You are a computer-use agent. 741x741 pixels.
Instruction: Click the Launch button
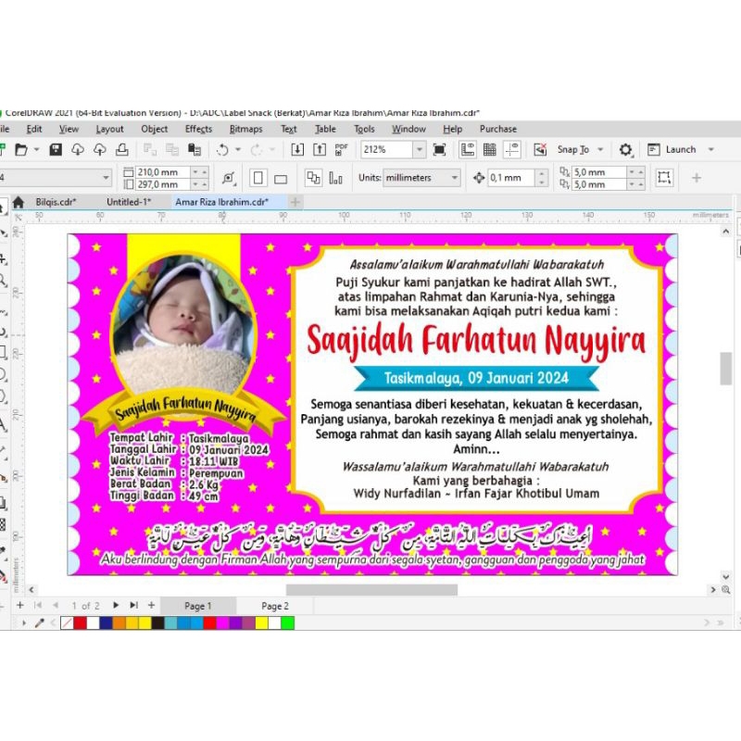pyautogui.click(x=680, y=149)
